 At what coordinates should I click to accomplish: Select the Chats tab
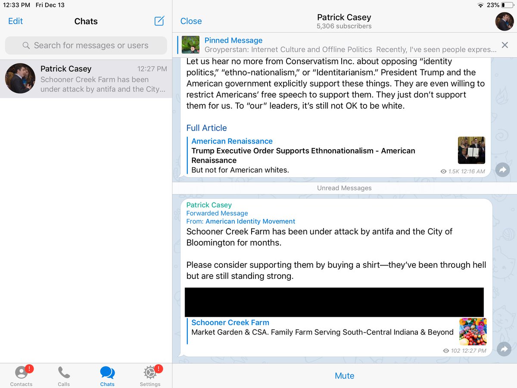coord(107,376)
